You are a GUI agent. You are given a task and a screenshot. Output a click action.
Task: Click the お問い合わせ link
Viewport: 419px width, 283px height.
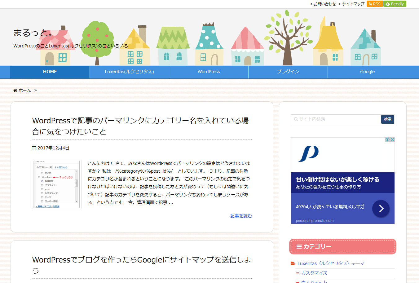point(324,4)
